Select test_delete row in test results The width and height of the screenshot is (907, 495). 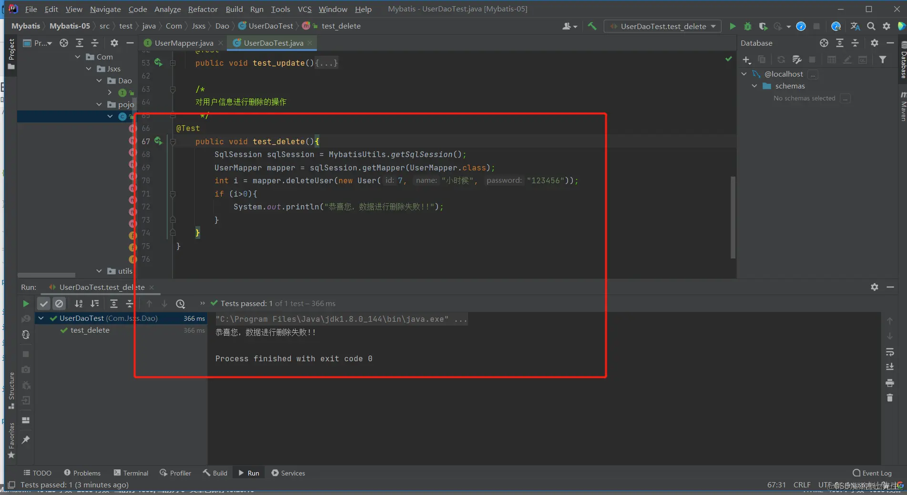122,330
